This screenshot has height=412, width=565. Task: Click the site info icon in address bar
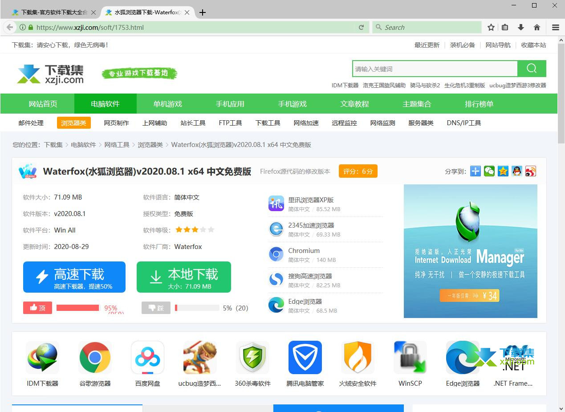click(x=22, y=27)
